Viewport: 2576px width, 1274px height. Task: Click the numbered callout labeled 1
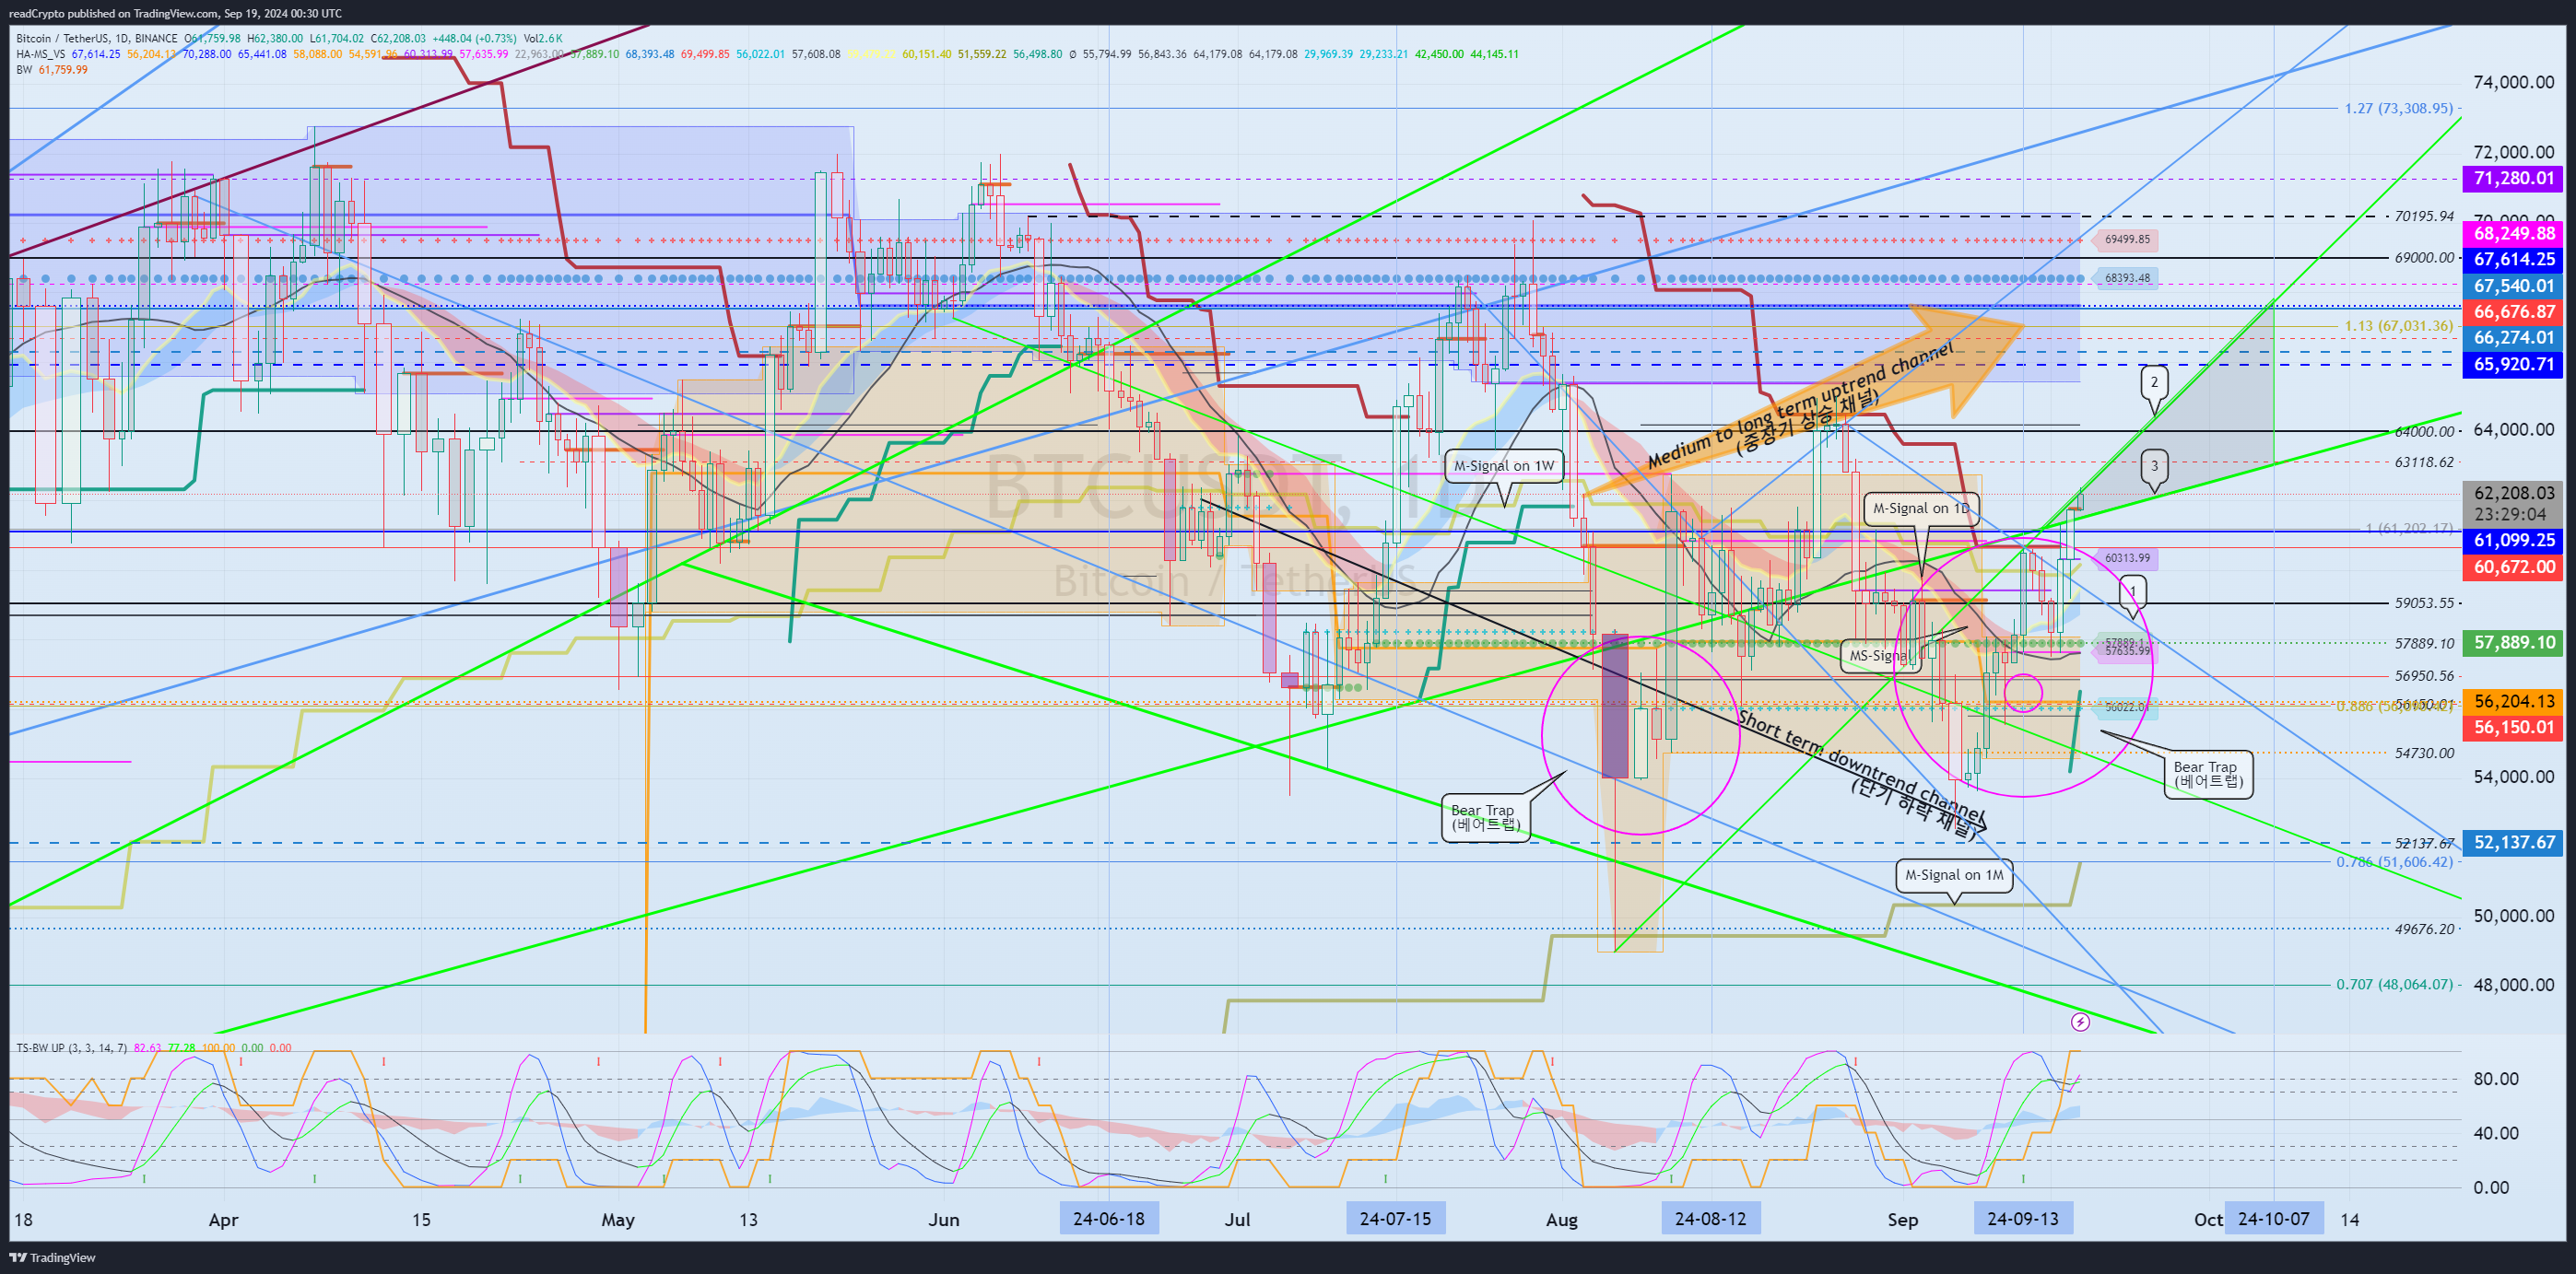pyautogui.click(x=2133, y=591)
